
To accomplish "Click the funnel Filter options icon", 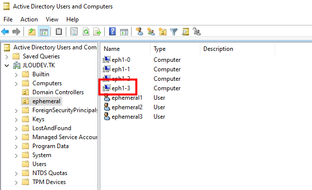I will [174, 32].
